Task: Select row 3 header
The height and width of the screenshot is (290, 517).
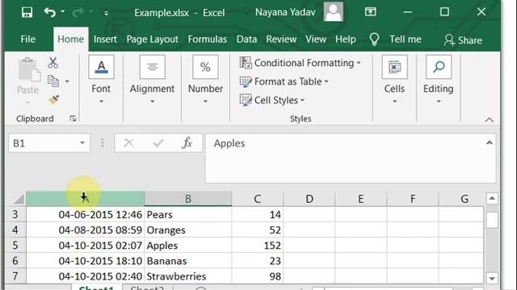Action: coord(15,214)
